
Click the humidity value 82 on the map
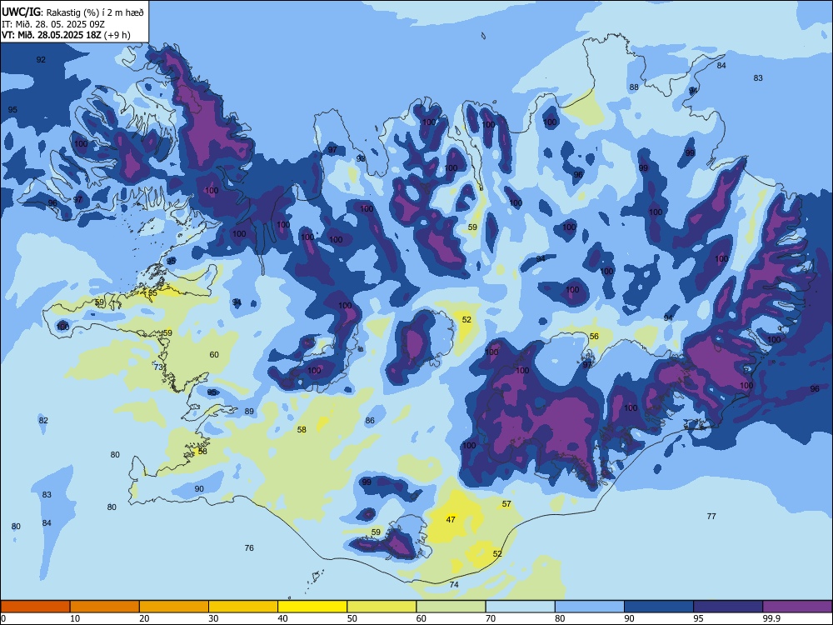tap(43, 420)
